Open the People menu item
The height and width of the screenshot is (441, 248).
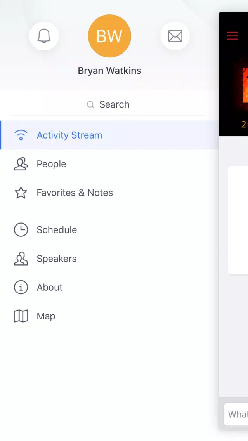109,164
